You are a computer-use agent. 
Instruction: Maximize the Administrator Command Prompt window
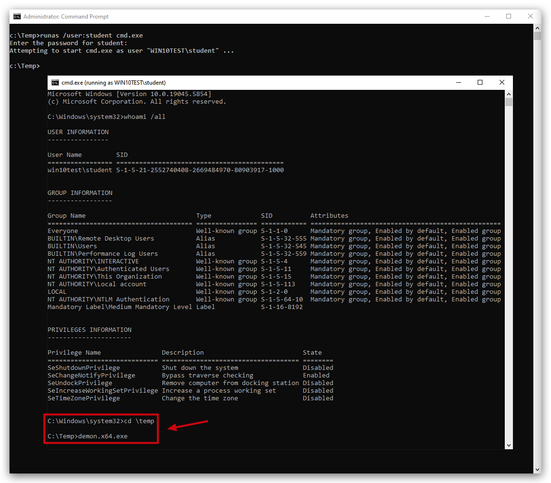509,17
